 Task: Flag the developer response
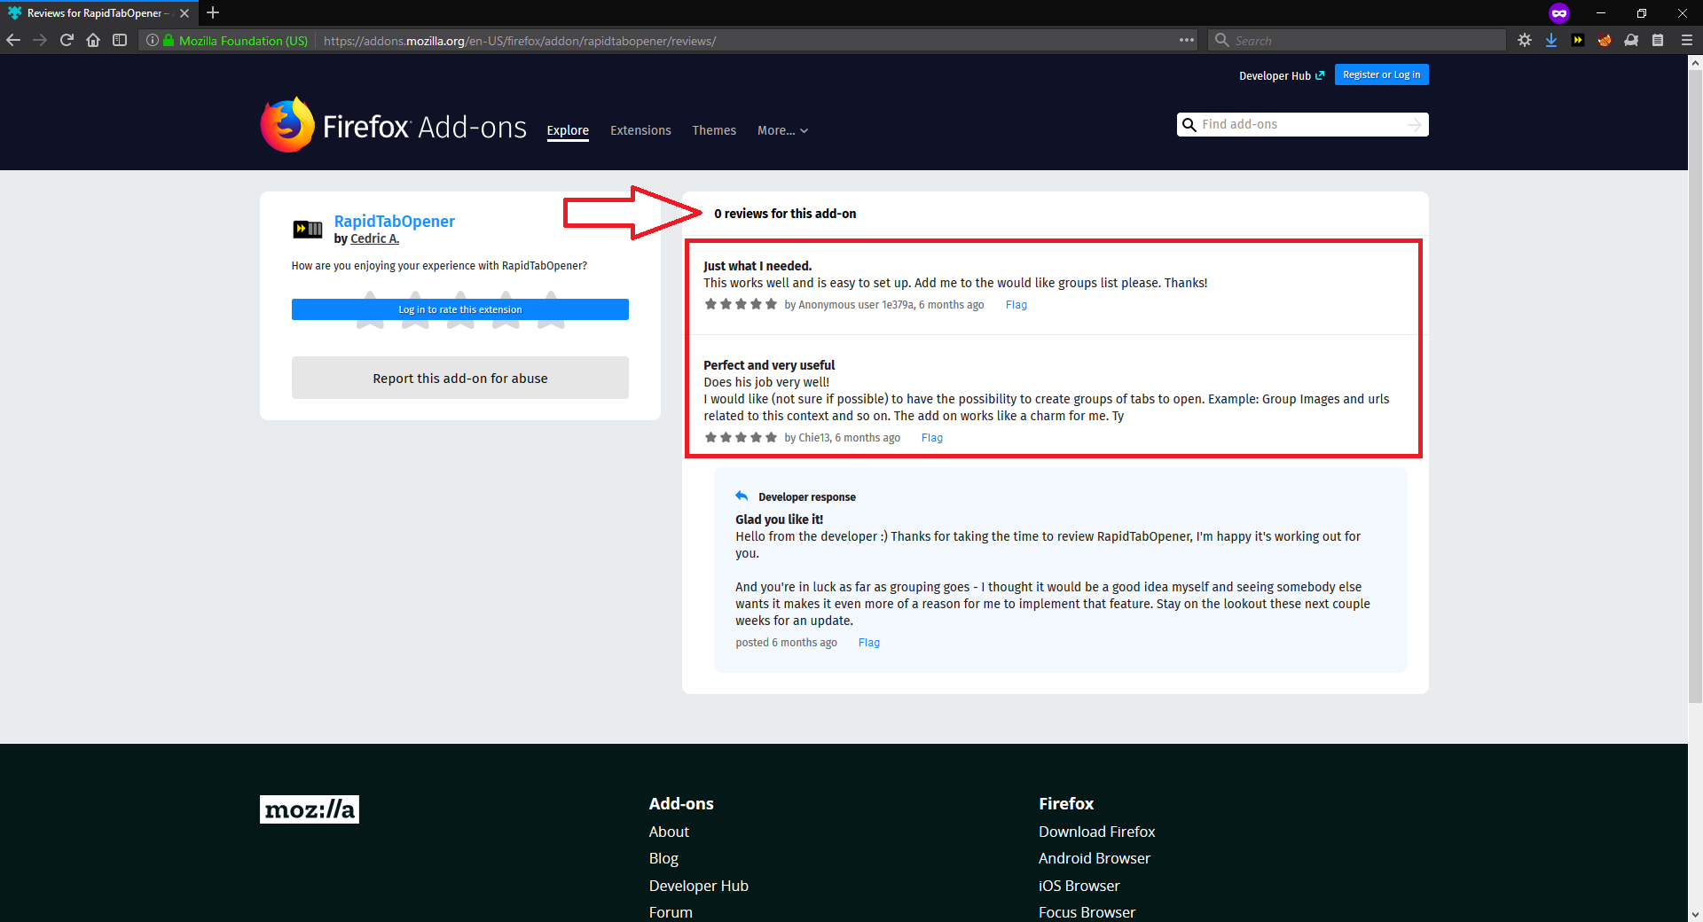(x=868, y=642)
